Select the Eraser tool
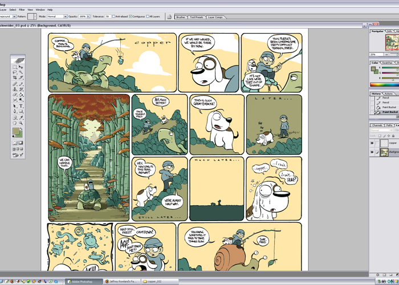The width and height of the screenshot is (399, 285). (15, 95)
